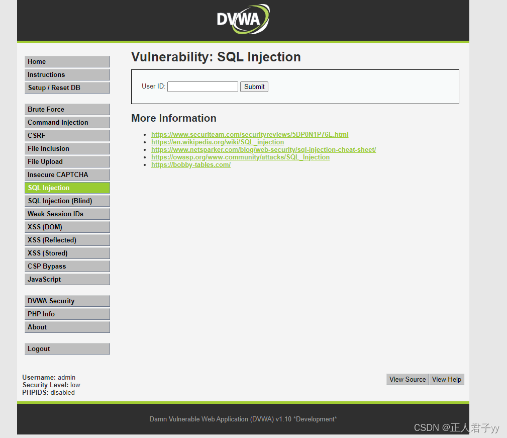Focus the User ID input field

click(x=202, y=86)
